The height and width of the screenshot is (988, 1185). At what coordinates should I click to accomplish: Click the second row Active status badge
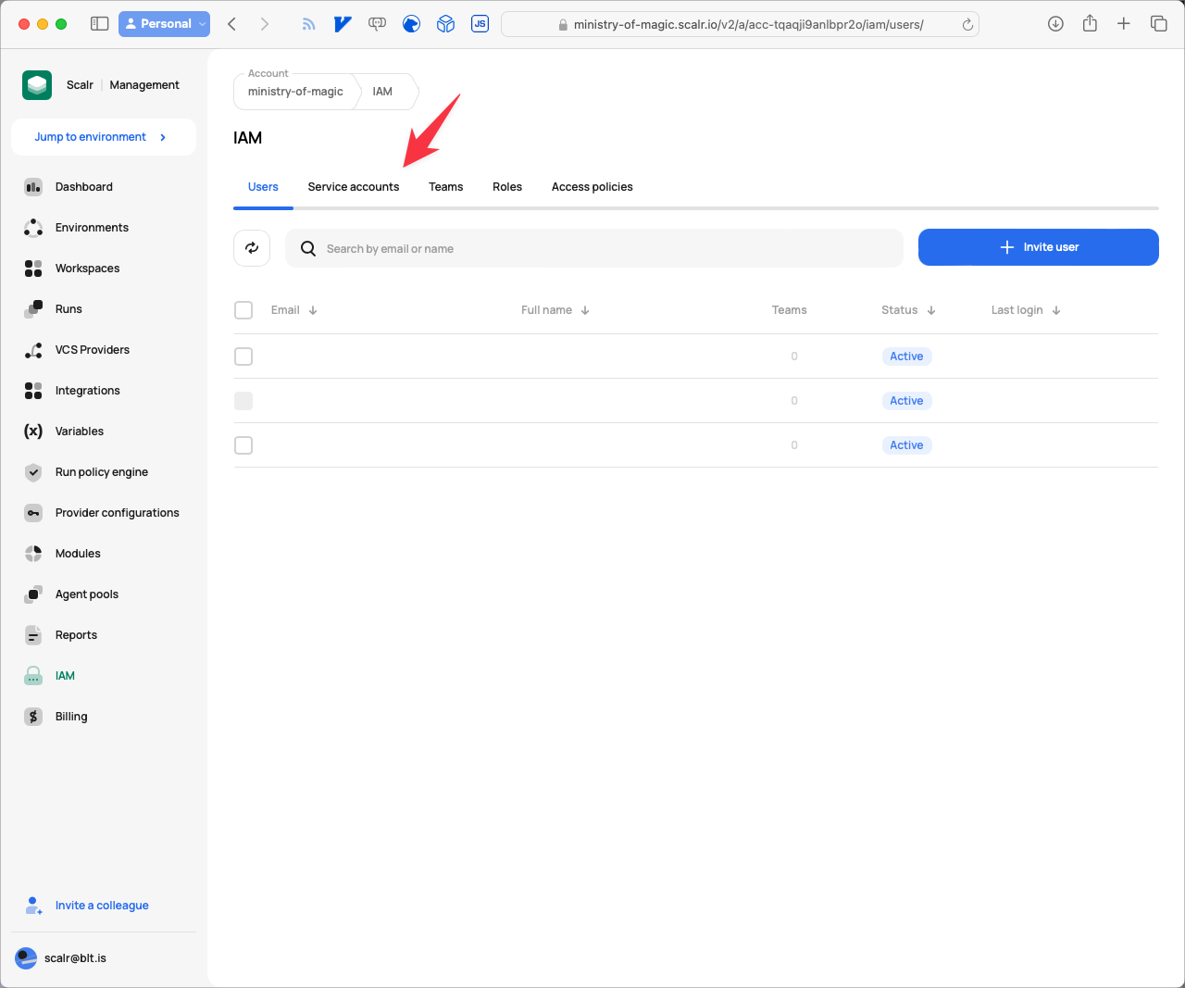pyautogui.click(x=906, y=401)
